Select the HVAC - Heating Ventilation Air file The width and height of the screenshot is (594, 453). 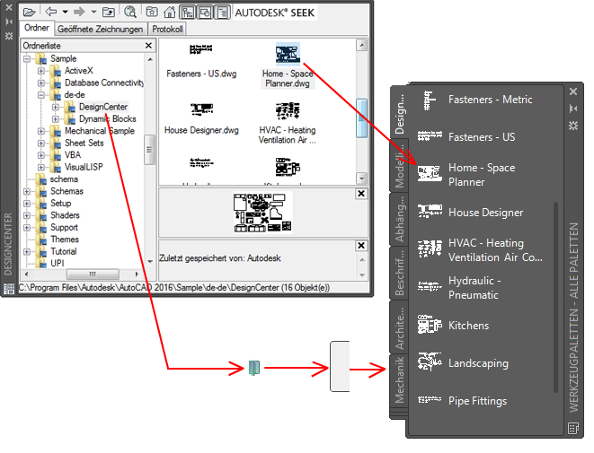(288, 123)
